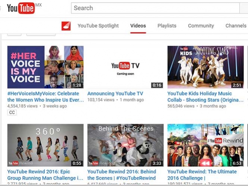Click the 0:16 duration badge

[157, 85]
